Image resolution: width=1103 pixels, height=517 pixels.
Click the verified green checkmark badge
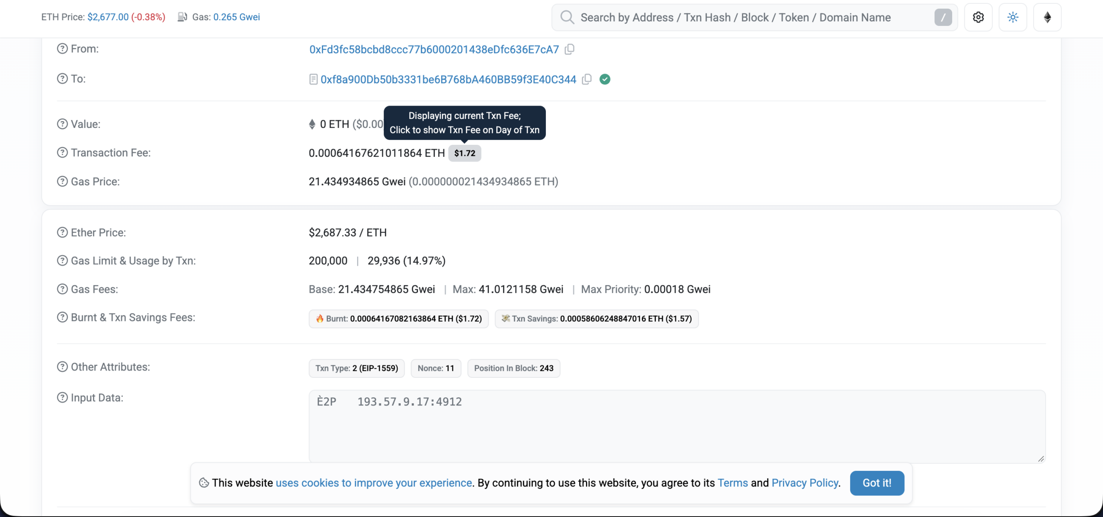coord(605,79)
